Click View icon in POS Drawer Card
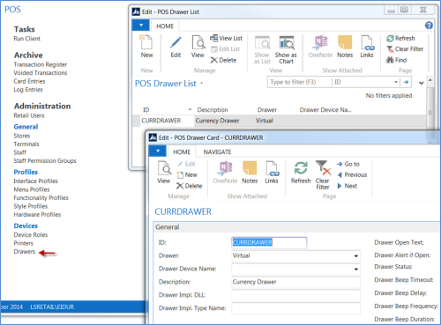This screenshot has height=325, width=441. [164, 173]
